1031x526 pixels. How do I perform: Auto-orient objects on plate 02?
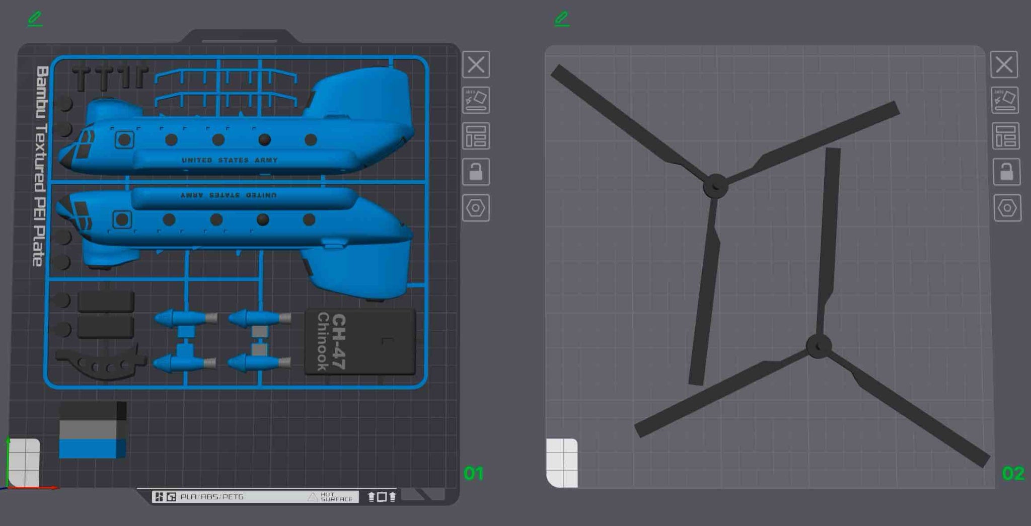pos(1005,100)
